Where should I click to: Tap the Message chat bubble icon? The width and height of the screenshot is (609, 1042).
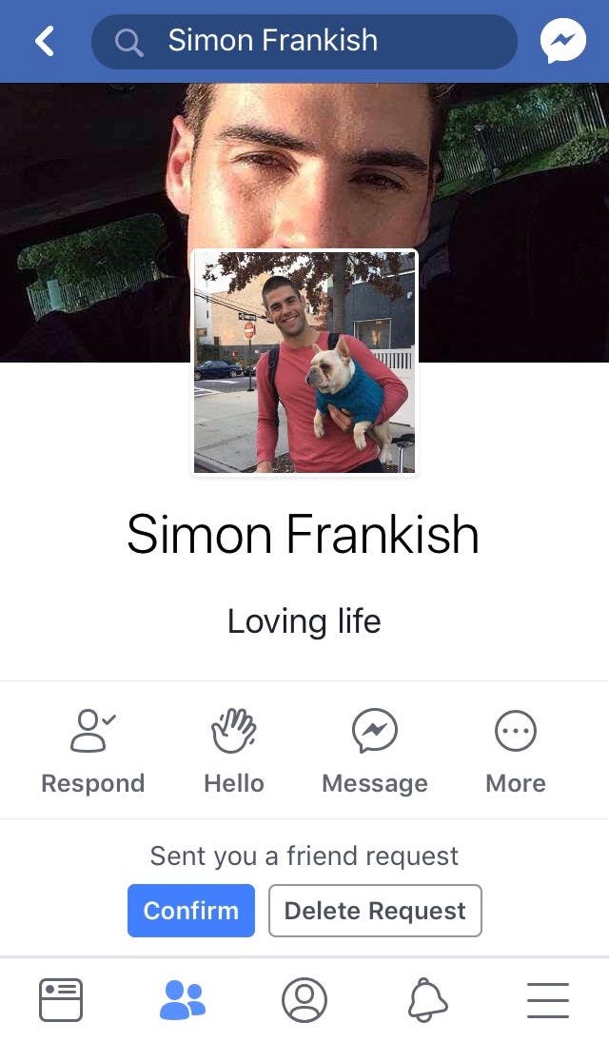tap(374, 730)
